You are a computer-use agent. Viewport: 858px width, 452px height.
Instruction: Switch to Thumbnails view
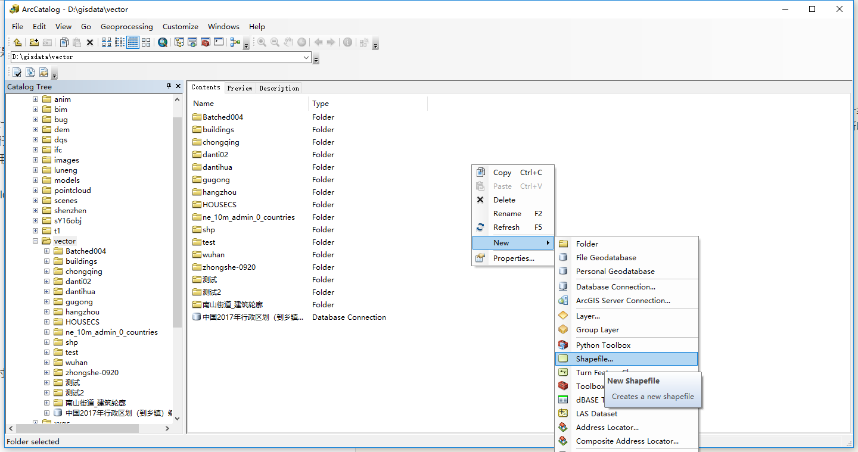pyautogui.click(x=146, y=42)
